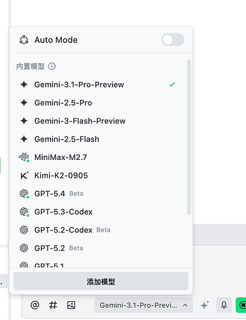This screenshot has height=320, width=246.
Task: Click the green stop button
Action: (242, 305)
